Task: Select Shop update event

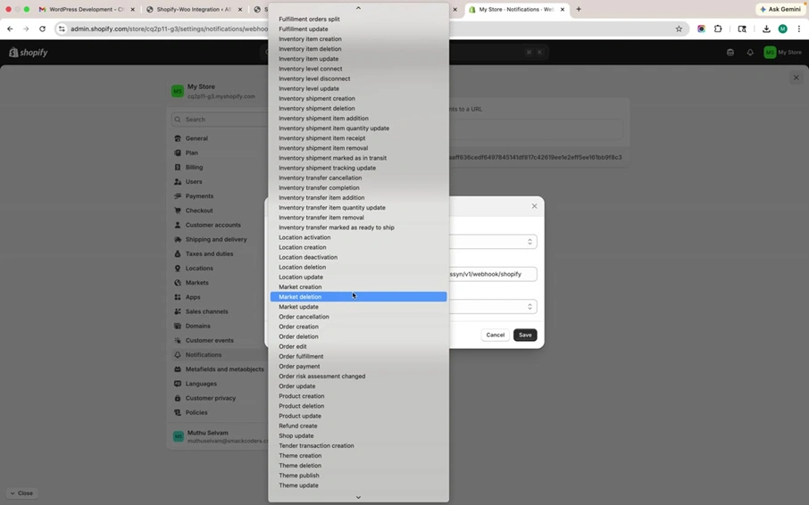Action: coord(359,436)
